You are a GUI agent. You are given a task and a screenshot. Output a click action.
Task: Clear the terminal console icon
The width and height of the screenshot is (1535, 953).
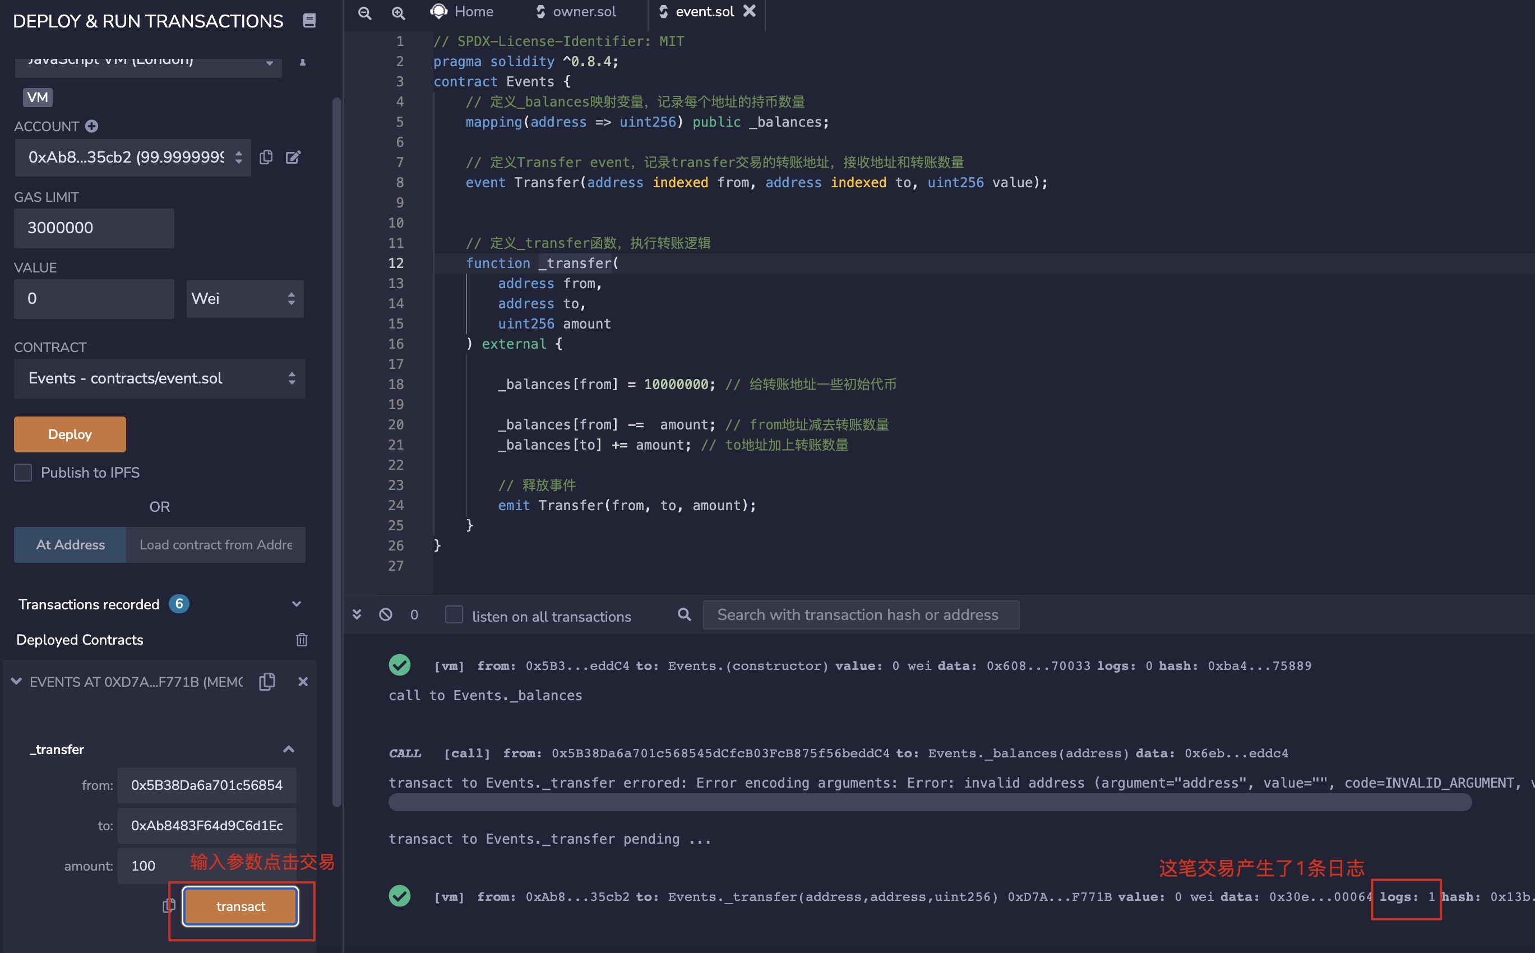[x=386, y=614]
